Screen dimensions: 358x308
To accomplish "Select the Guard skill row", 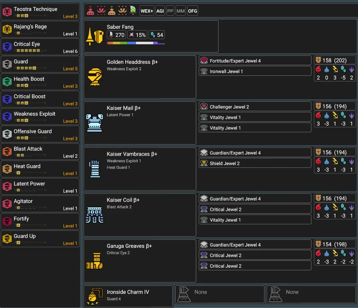I will pyautogui.click(x=40, y=64).
